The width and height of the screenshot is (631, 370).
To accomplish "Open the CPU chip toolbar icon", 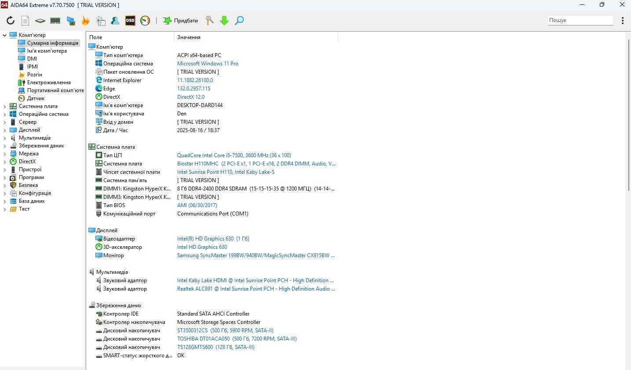I will pyautogui.click(x=40, y=21).
